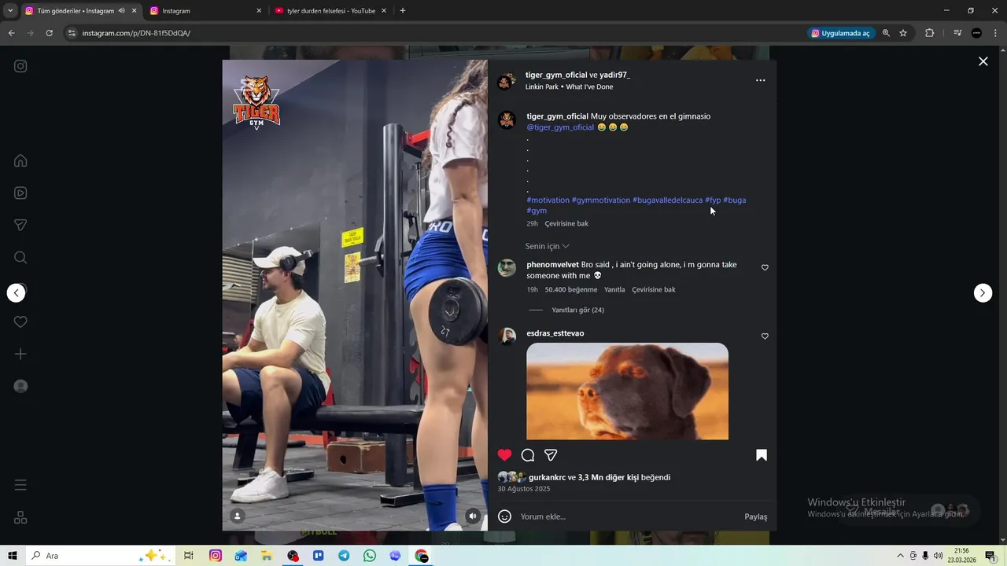This screenshot has height=566, width=1007.
Task: Open hamburger More menu in sidebar
Action: 20,485
